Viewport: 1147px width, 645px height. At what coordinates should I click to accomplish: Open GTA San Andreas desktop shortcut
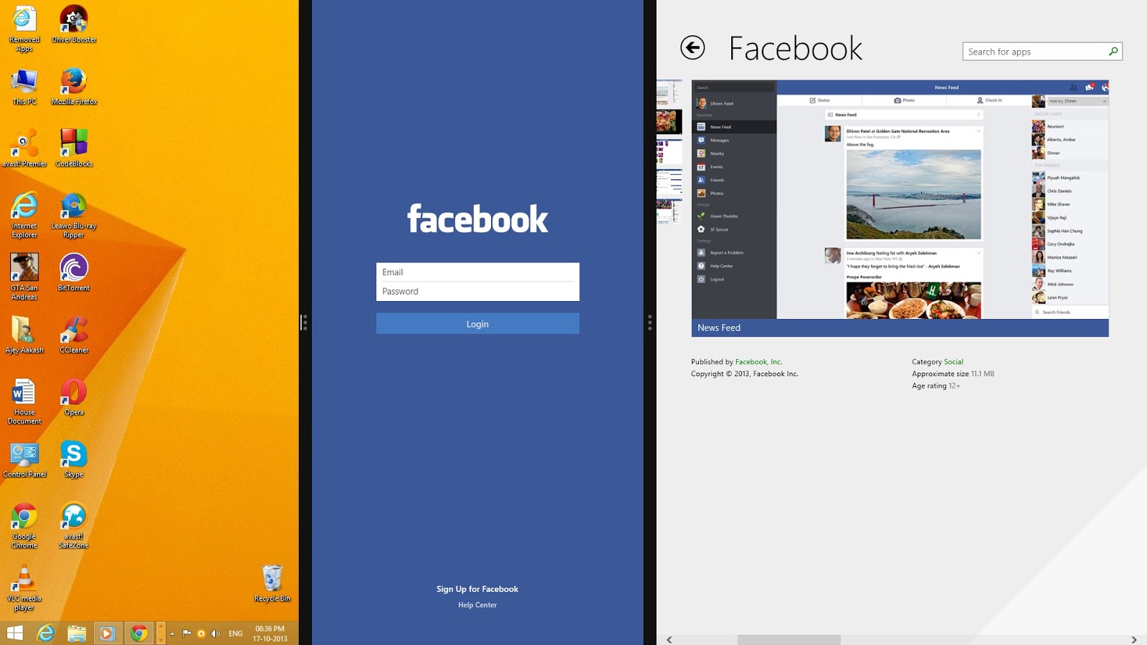point(24,277)
